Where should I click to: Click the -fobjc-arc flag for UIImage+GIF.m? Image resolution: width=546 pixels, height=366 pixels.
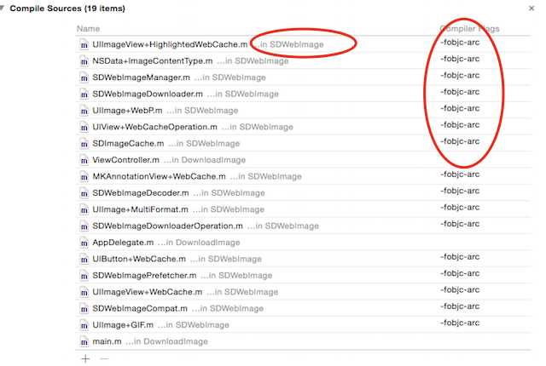point(460,323)
